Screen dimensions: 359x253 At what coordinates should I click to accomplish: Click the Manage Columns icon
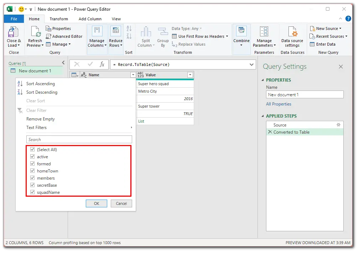[x=97, y=31]
